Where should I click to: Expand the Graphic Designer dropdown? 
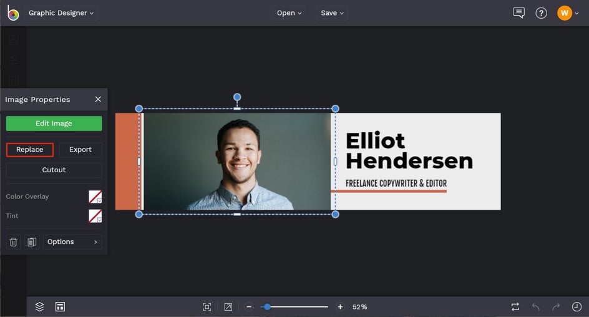(x=61, y=13)
